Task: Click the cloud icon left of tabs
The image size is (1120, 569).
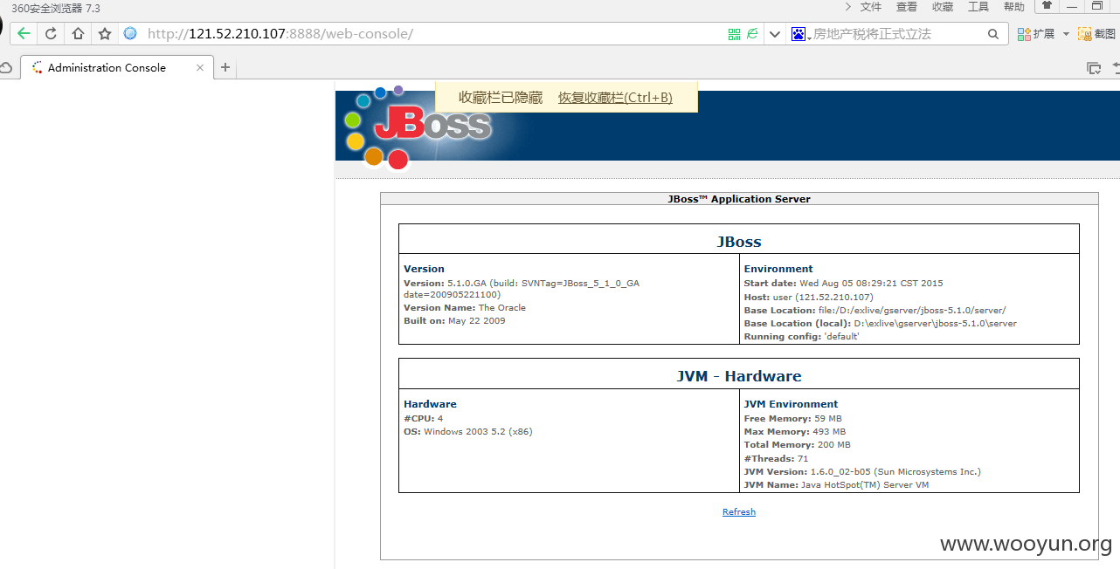Action: tap(5, 67)
